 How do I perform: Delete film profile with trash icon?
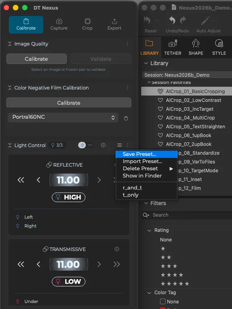point(126,118)
